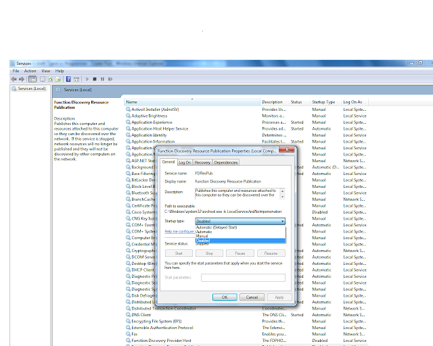Click the gear icon next to Application Identity

pos(128,135)
